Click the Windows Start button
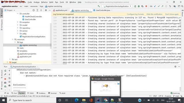This screenshot has height=103, width=184. 3,100
